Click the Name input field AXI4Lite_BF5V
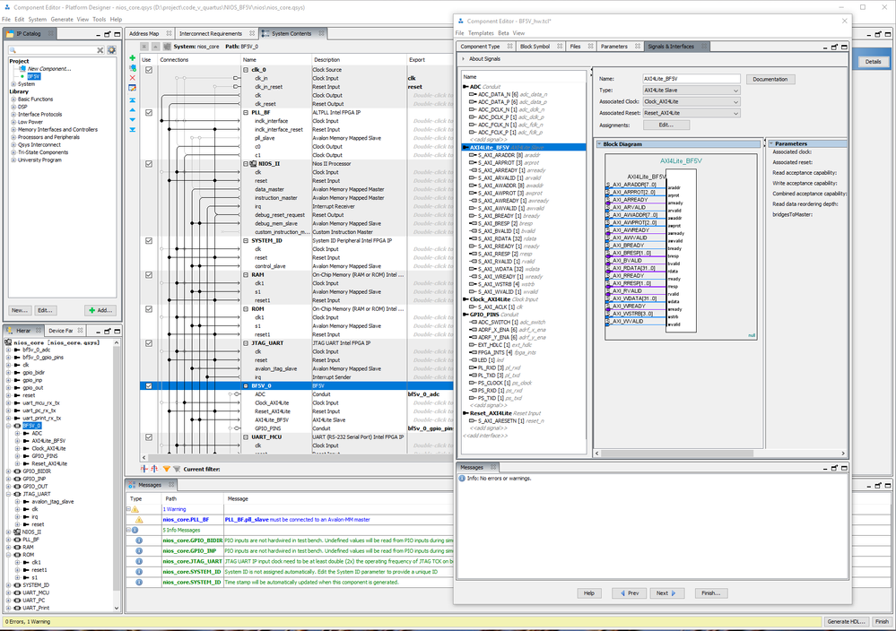The image size is (896, 631). coord(692,79)
